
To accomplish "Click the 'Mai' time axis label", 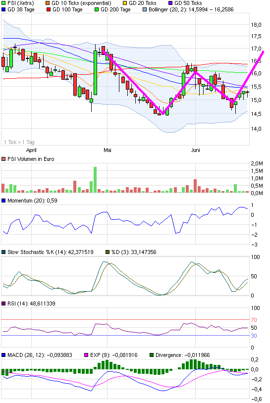I will 107,150.
